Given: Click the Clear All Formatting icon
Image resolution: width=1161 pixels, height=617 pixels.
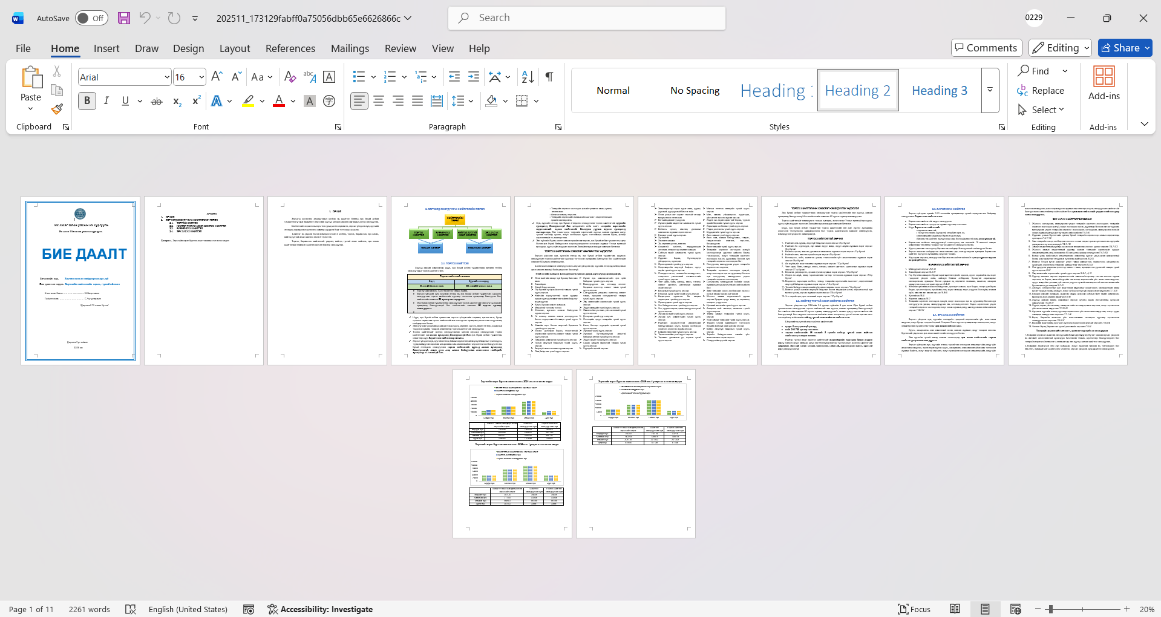Looking at the screenshot, I should [x=290, y=77].
